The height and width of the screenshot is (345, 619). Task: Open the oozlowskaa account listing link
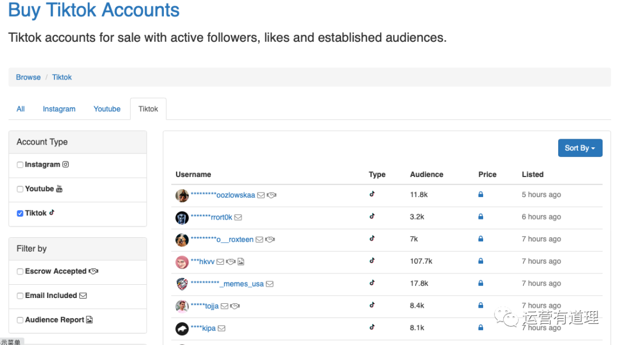(x=222, y=195)
